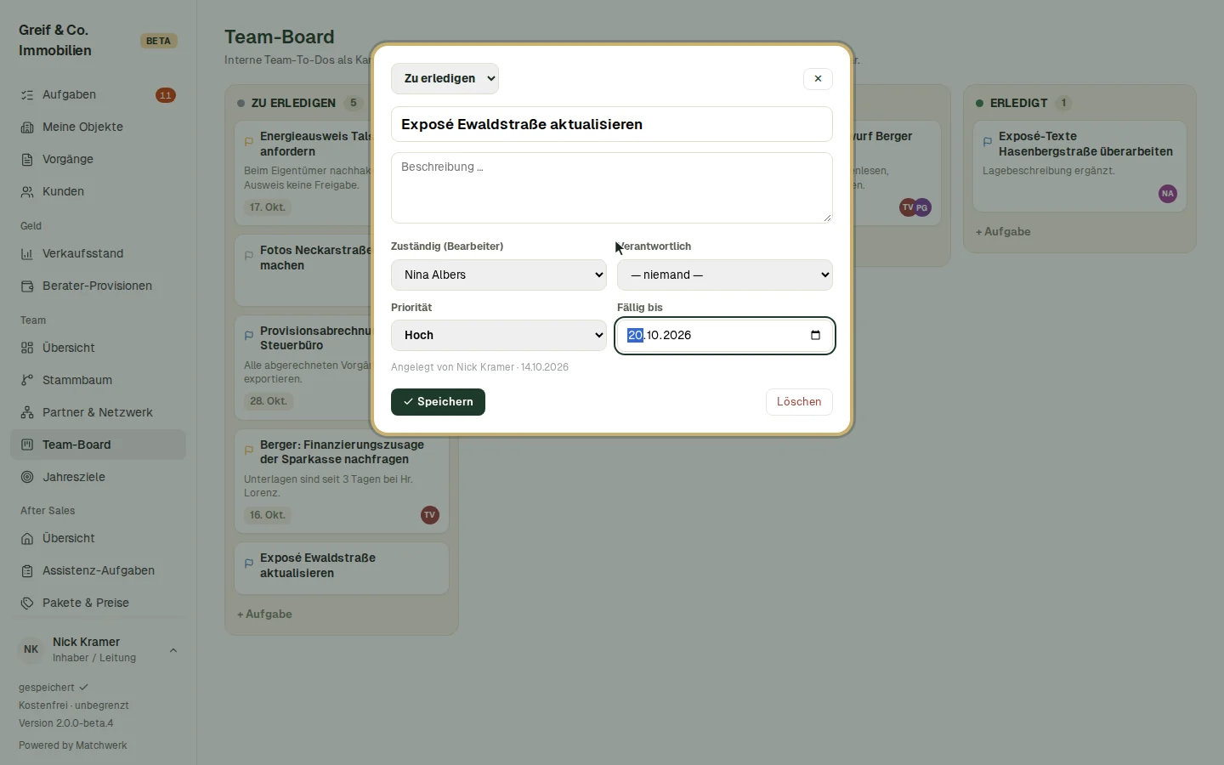Viewport: 1224px width, 765px height.
Task: Click the flag icon on Exposé-Texte Hasenbergstraße card
Action: [x=988, y=142]
